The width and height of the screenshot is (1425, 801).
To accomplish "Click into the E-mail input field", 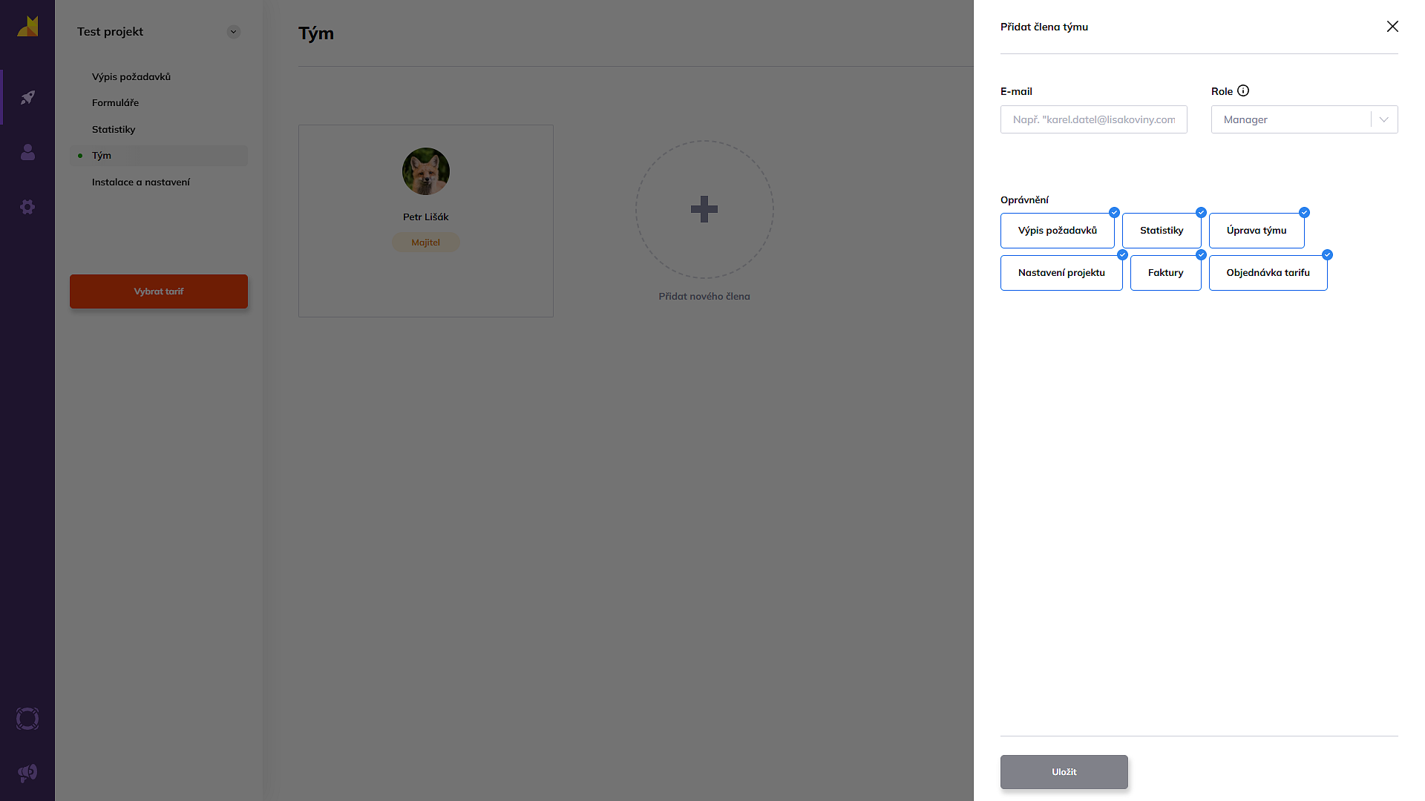I will pyautogui.click(x=1093, y=119).
